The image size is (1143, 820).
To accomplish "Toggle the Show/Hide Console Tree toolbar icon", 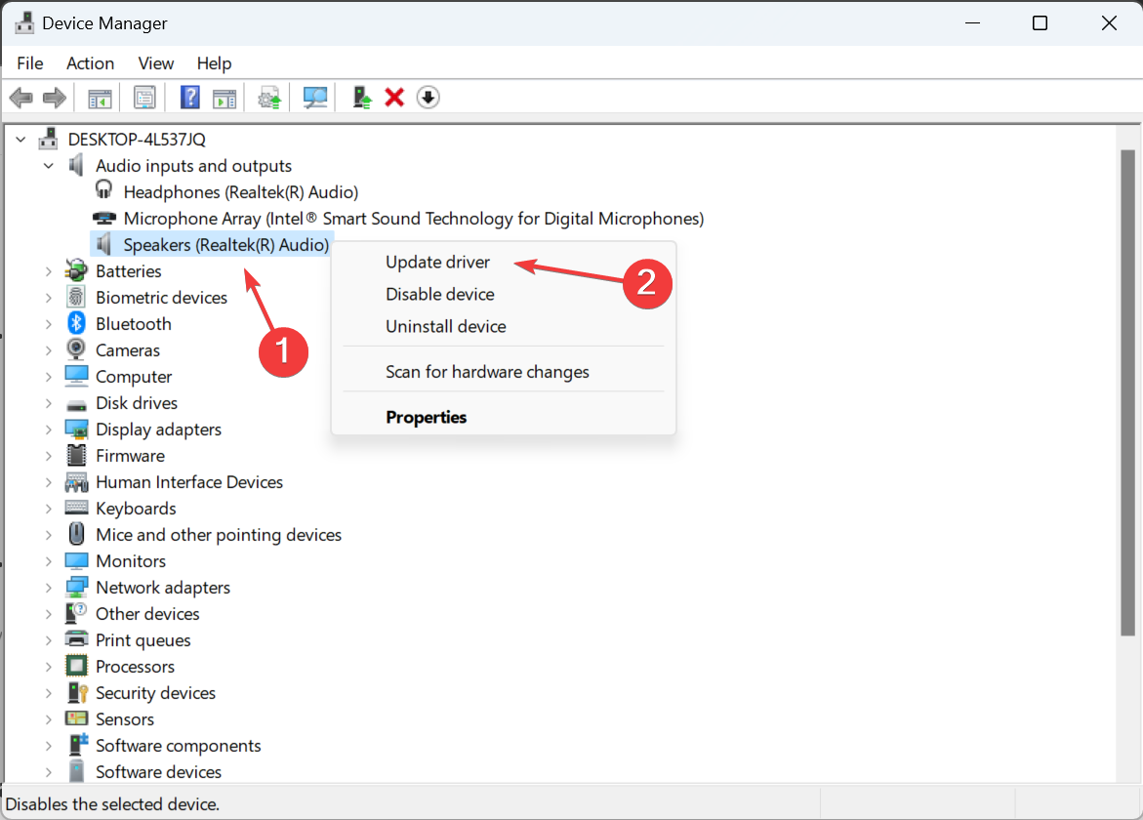I will [x=100, y=98].
